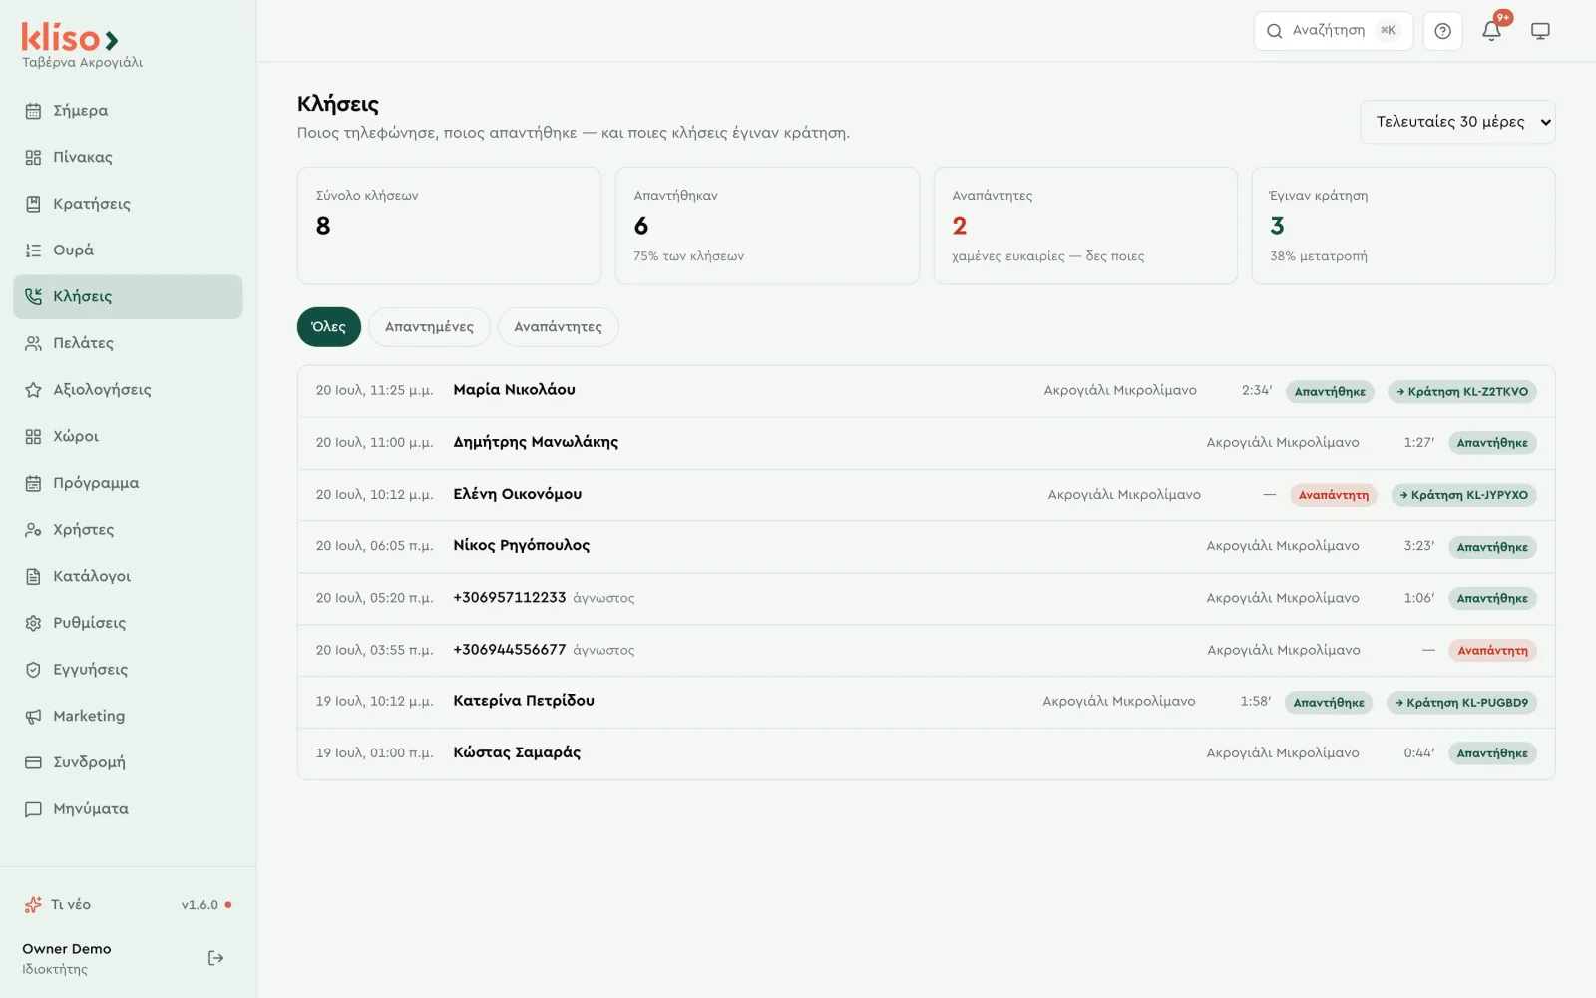Open Μηνύματα chat icon in sidebar
The width and height of the screenshot is (1596, 998).
(33, 809)
